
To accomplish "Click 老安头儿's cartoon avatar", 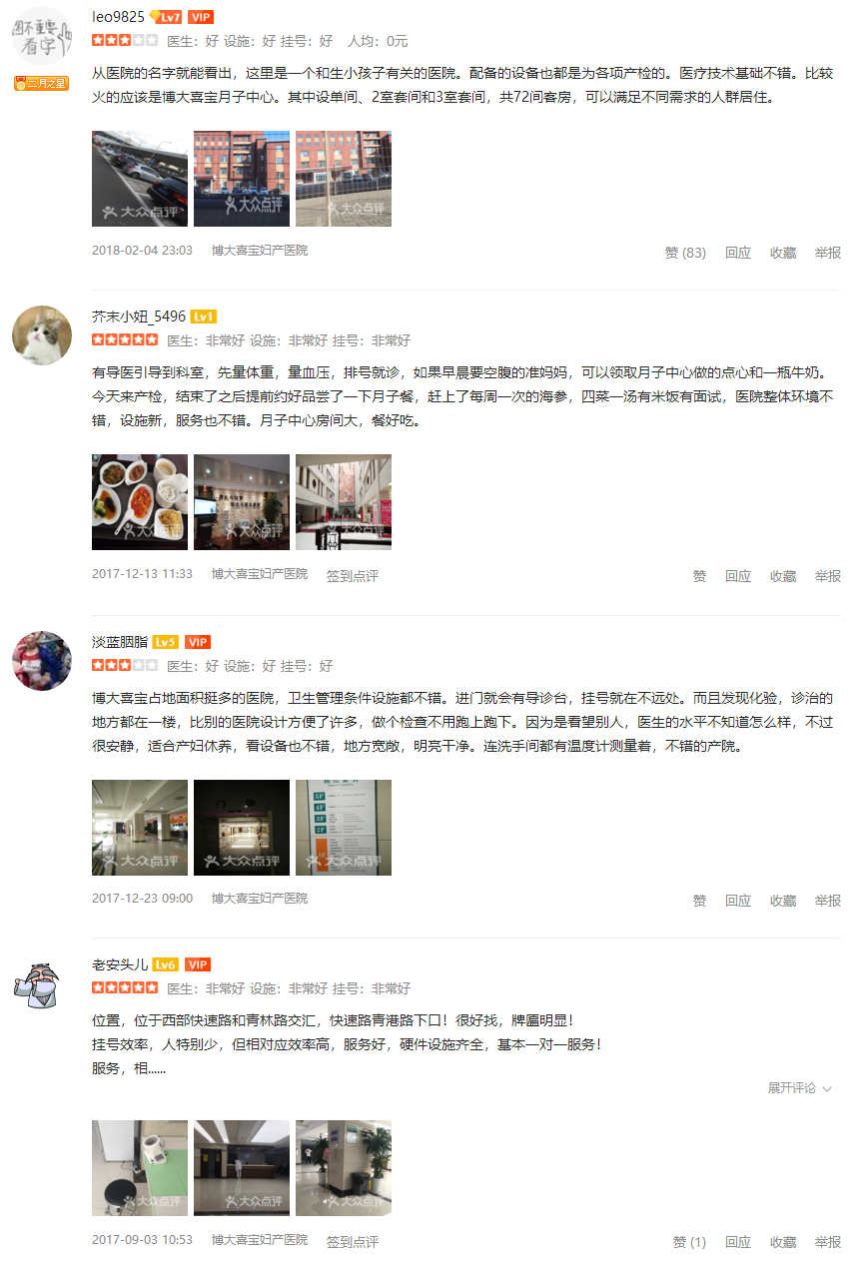I will tap(42, 983).
